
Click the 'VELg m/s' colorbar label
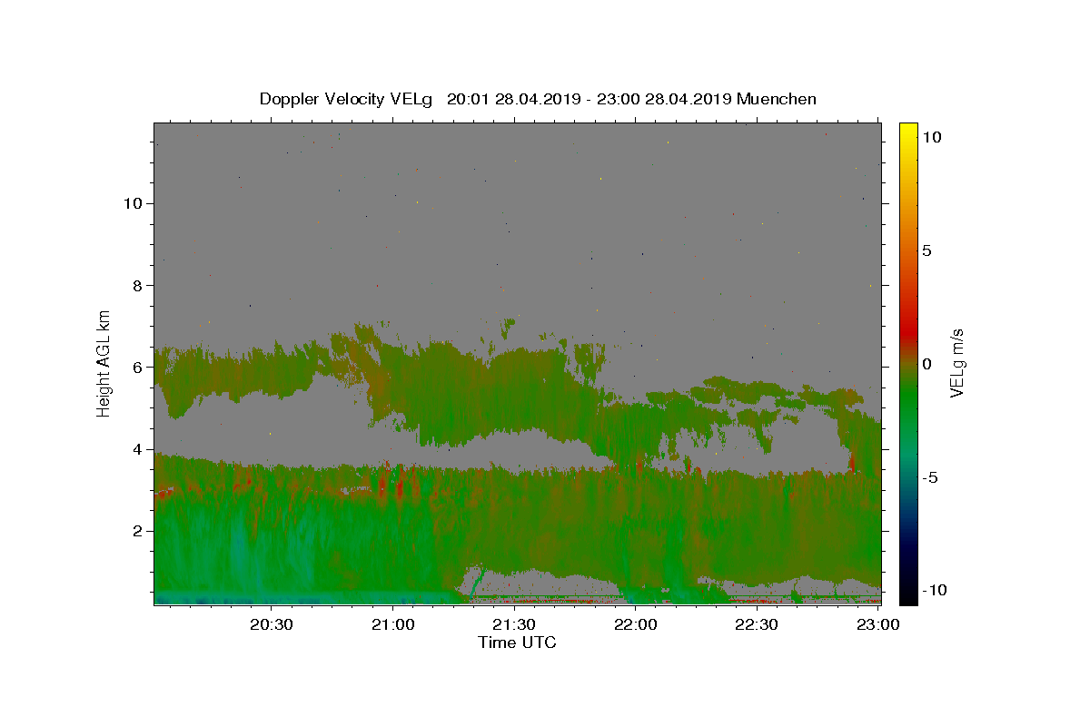coord(956,363)
